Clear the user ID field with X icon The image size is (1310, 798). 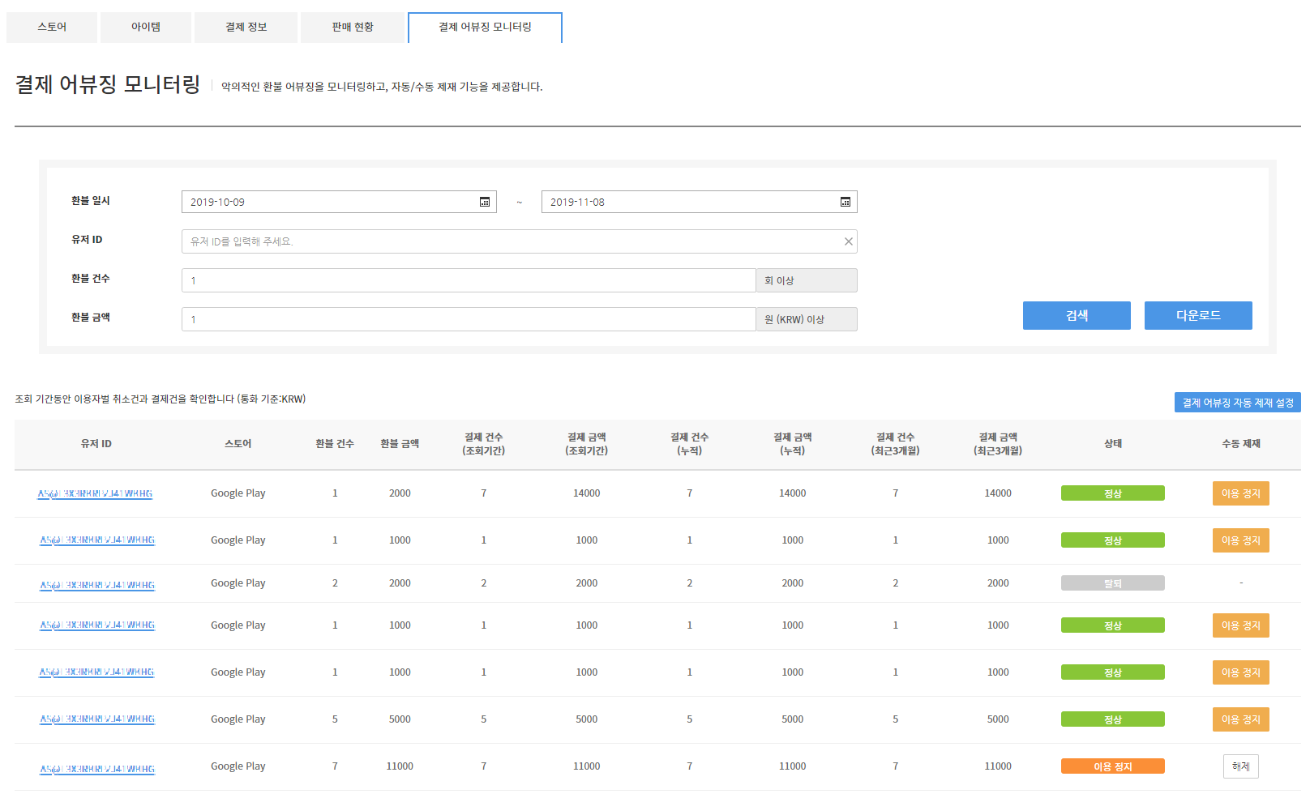tap(848, 241)
